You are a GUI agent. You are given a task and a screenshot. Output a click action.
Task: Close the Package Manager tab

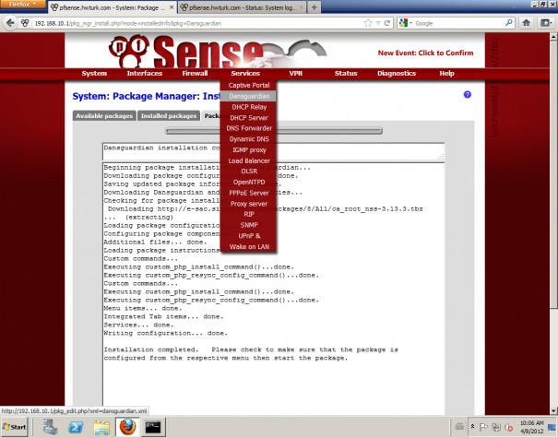pyautogui.click(x=171, y=7)
